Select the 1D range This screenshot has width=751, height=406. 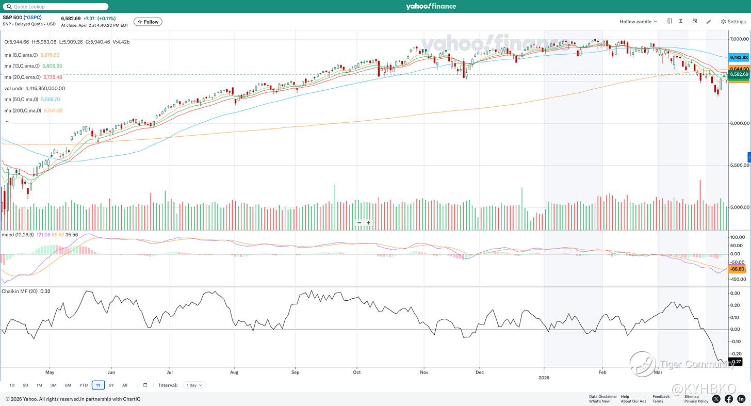(12, 385)
